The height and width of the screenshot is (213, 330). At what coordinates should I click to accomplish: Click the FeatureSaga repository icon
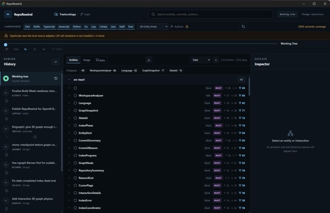(x=56, y=14)
